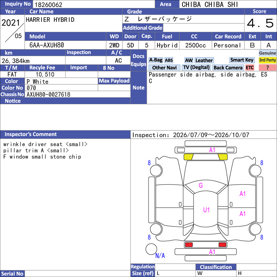Click the FAT transmission value
Image resolution: width=277 pixels, height=277 pixels.
click(x=12, y=74)
